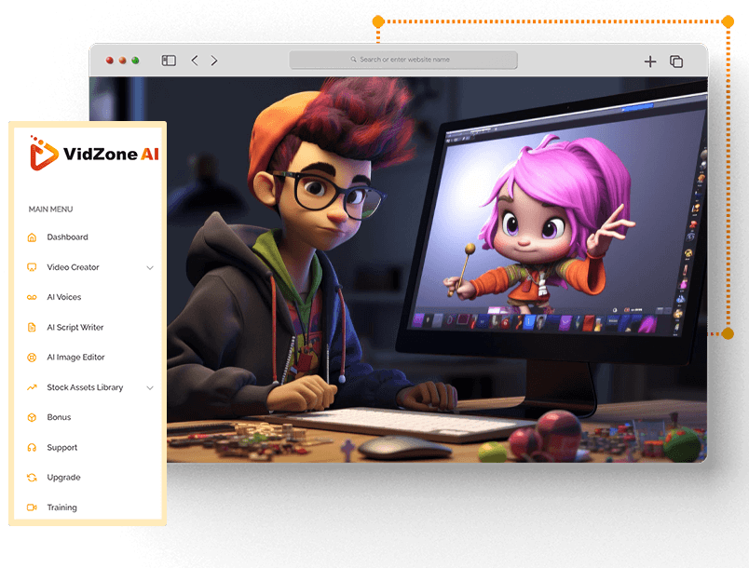
Task: Open the Dashboard menu item
Action: 67,237
